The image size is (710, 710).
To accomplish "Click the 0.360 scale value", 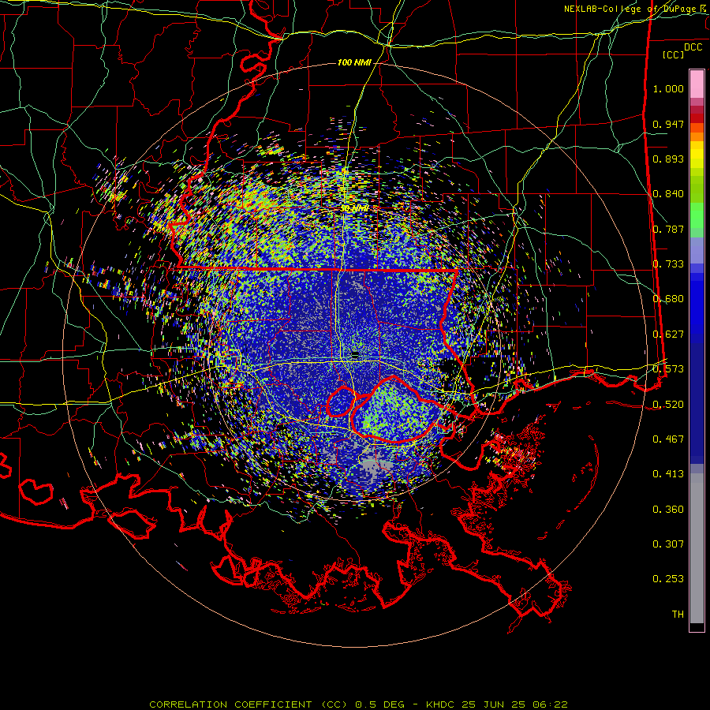I will 668,510.
